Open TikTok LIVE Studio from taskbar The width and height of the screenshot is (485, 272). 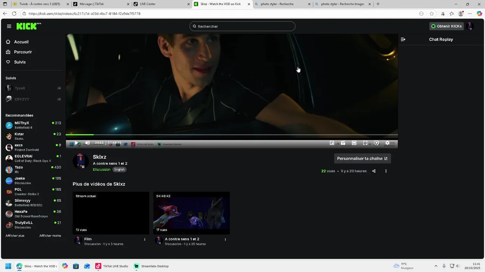coord(112,266)
